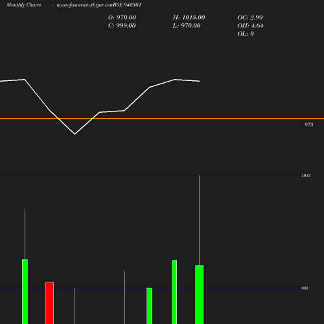Image resolution: width=324 pixels, height=324 pixels.
Task: Select the 'C: 999.00' close value
Action: point(122,26)
